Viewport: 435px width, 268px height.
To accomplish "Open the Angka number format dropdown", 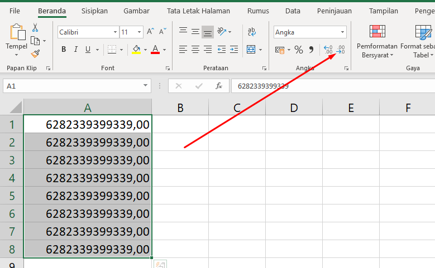I will [x=343, y=32].
